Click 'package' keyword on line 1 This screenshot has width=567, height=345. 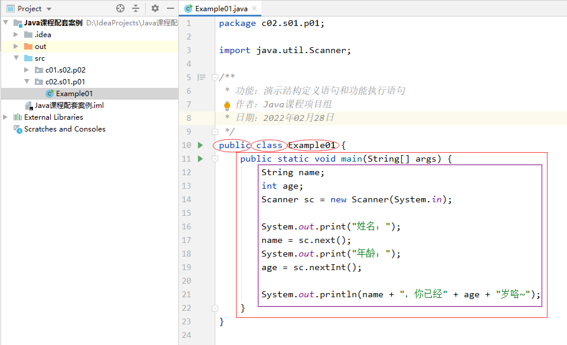click(x=237, y=24)
